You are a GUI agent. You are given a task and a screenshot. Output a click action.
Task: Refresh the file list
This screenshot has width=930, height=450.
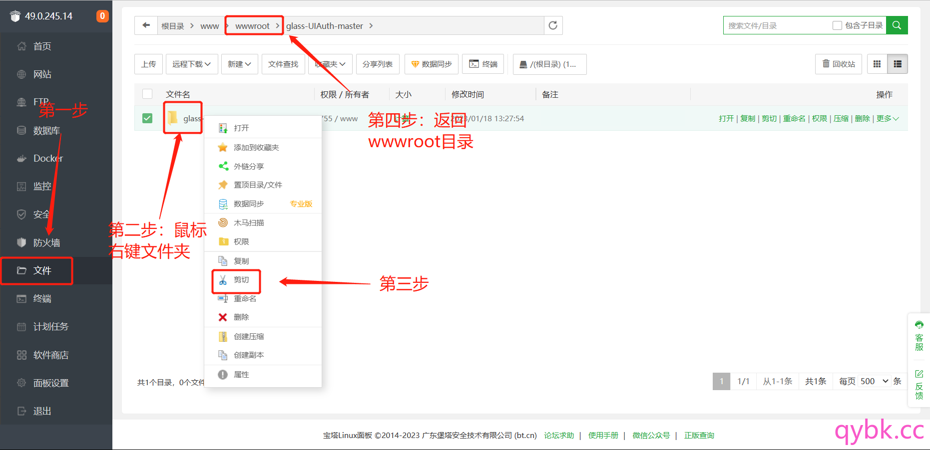tap(553, 25)
